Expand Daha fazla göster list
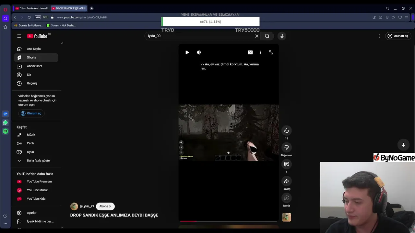The height and width of the screenshot is (233, 415). point(36,161)
